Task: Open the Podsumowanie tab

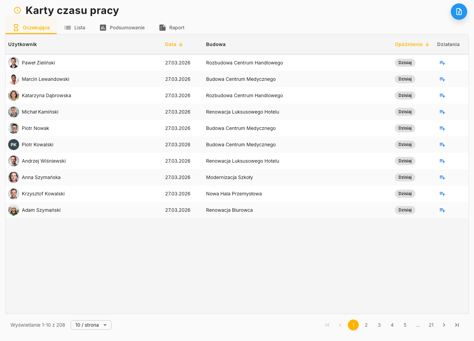Action: coord(122,28)
